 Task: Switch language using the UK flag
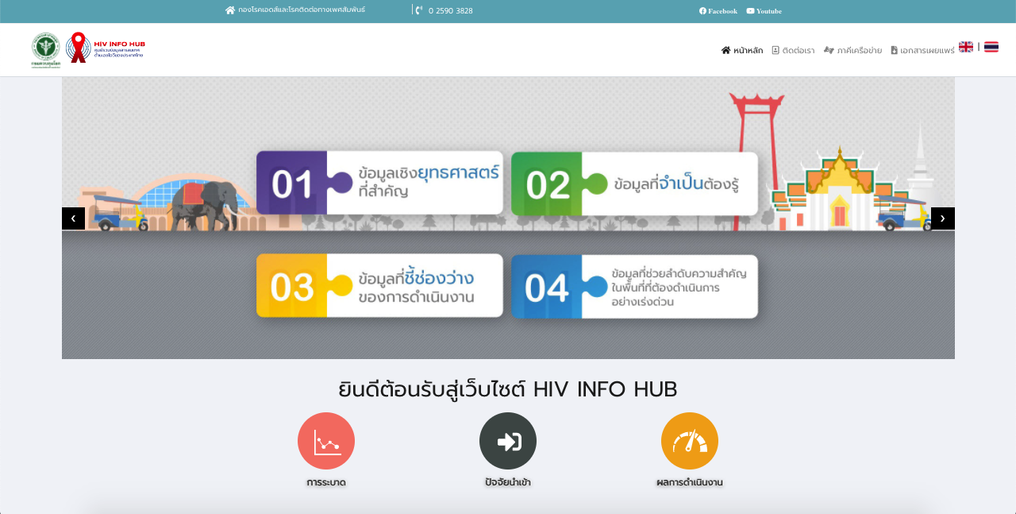[x=965, y=47]
